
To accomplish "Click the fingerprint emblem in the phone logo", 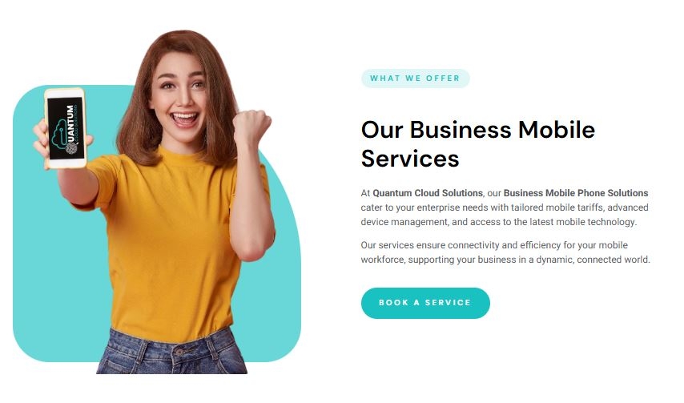I will (x=71, y=148).
